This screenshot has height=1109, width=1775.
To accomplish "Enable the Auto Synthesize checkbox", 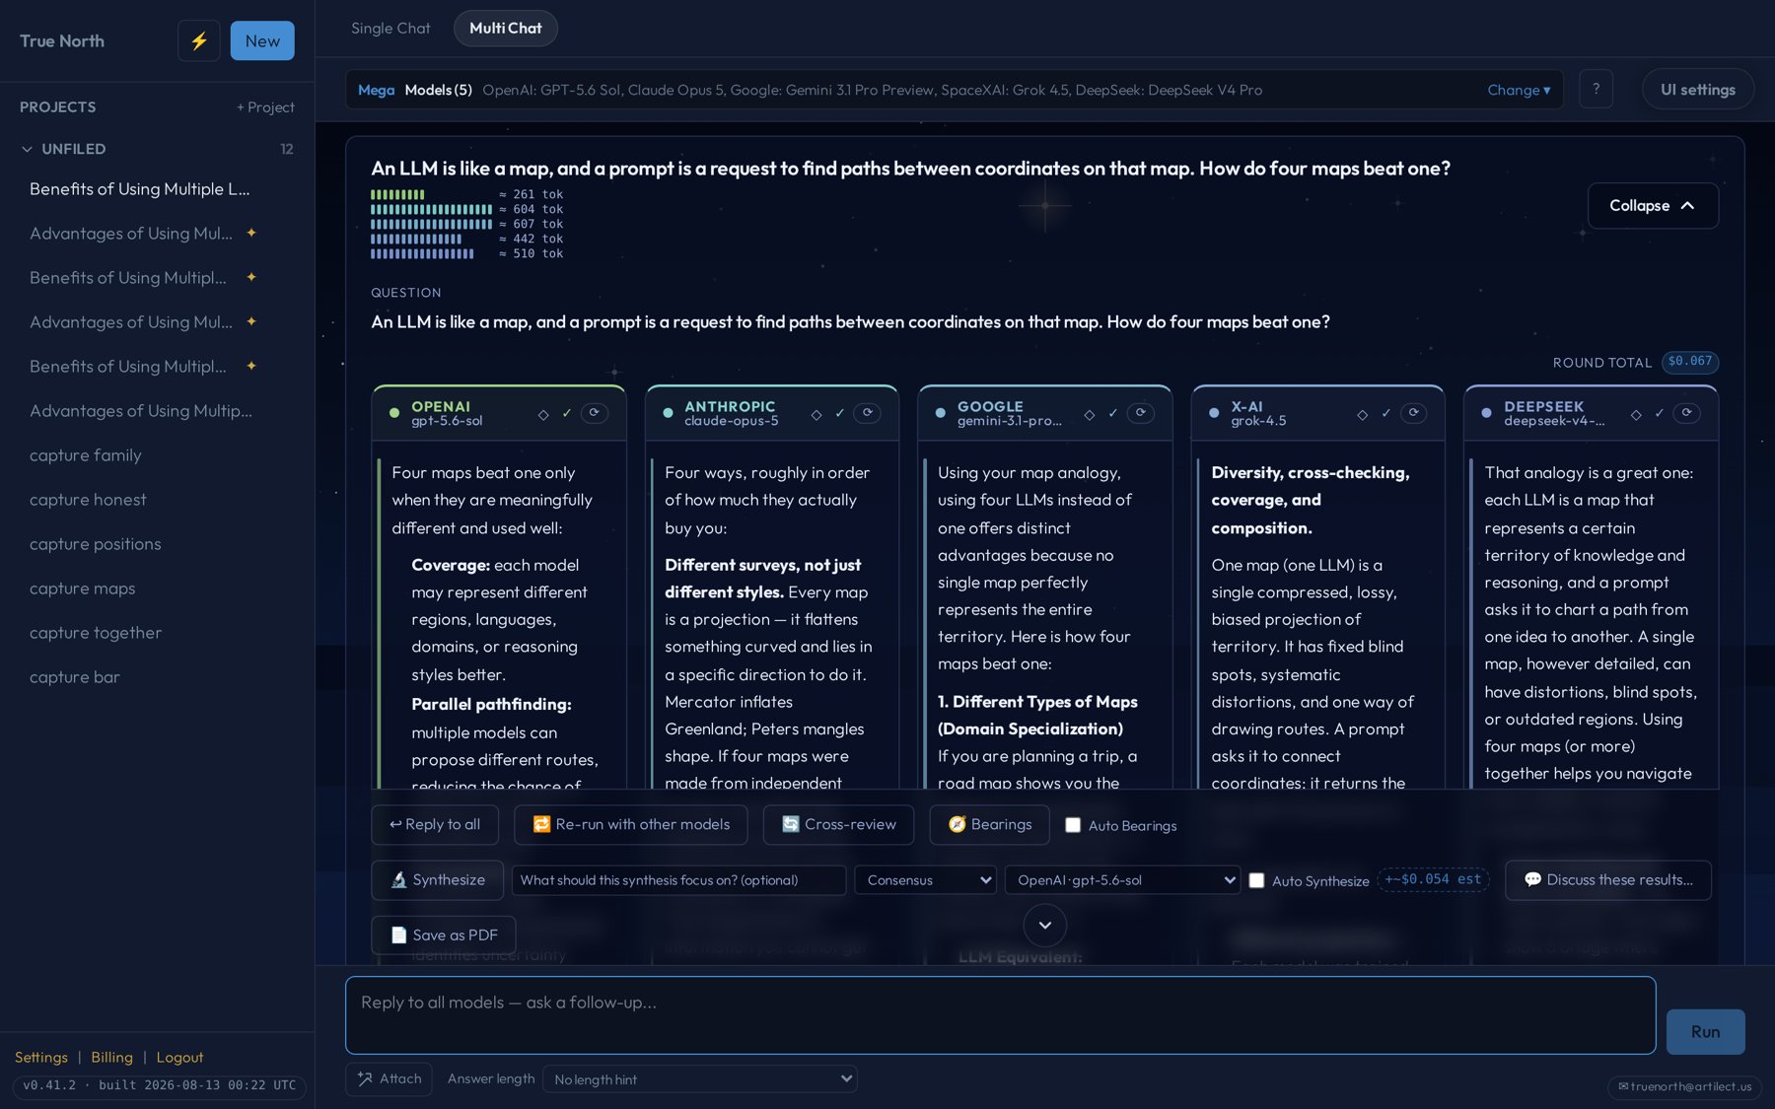I will 1256,881.
